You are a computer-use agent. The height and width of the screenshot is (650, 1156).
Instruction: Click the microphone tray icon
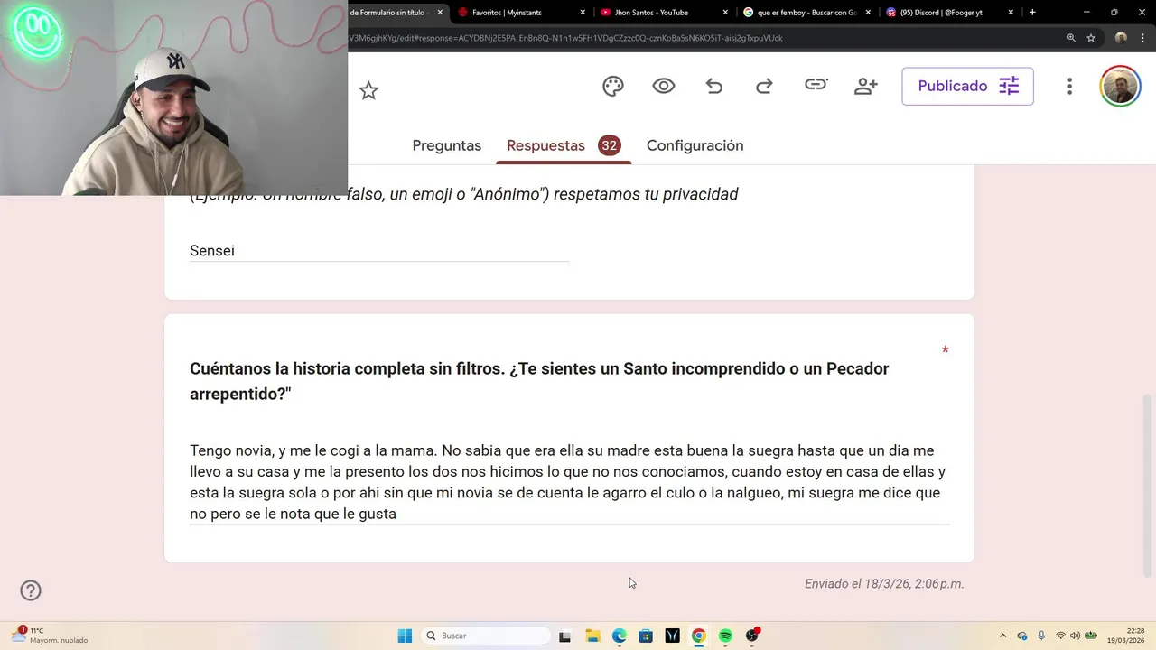point(1041,636)
